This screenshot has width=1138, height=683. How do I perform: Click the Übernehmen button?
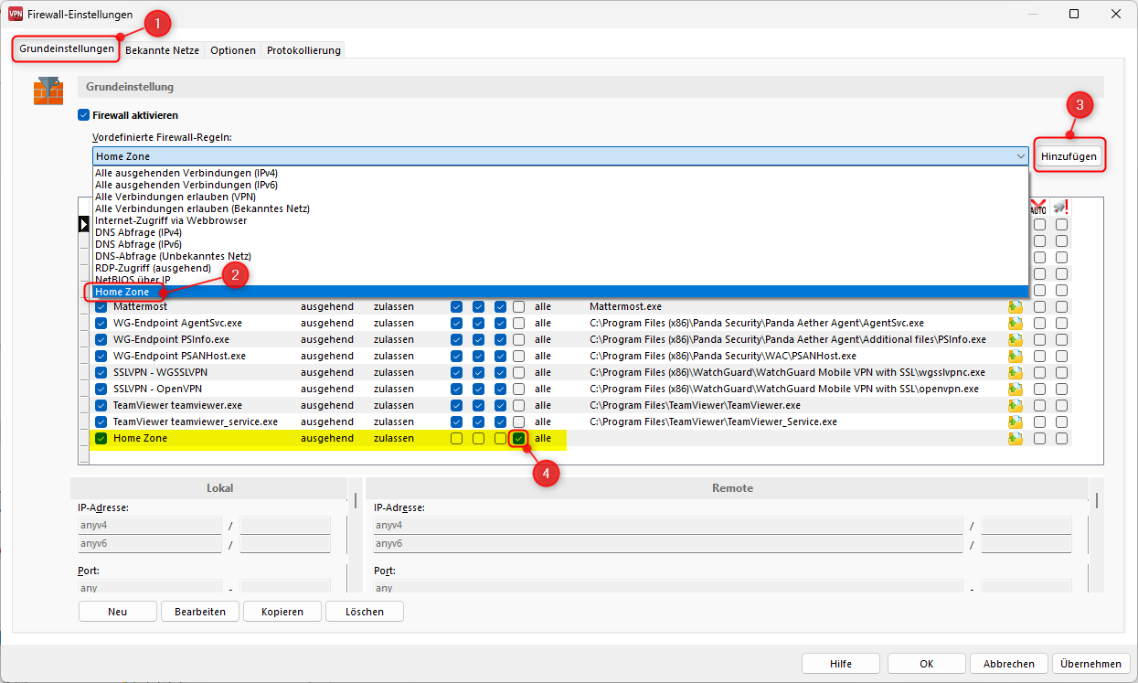click(1091, 664)
